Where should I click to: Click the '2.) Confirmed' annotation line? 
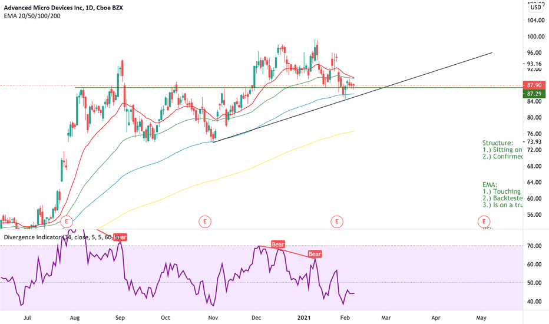pyautogui.click(x=502, y=156)
